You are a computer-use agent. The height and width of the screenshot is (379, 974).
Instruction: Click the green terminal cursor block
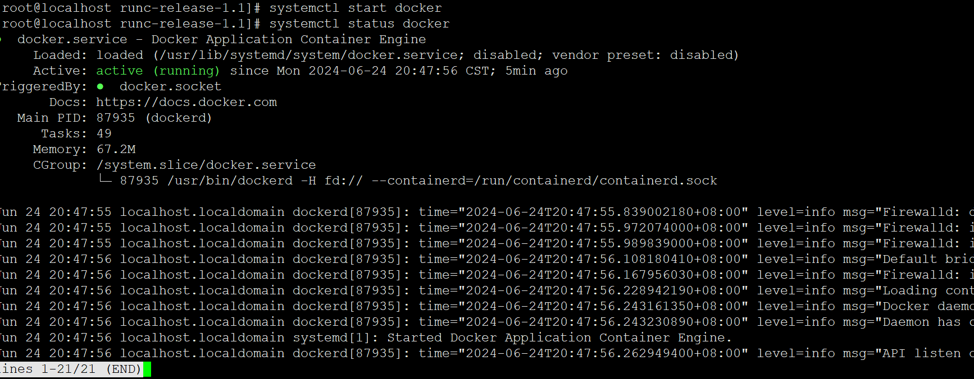click(x=147, y=369)
